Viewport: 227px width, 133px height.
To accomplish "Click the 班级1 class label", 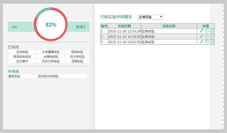I will point(80,27).
